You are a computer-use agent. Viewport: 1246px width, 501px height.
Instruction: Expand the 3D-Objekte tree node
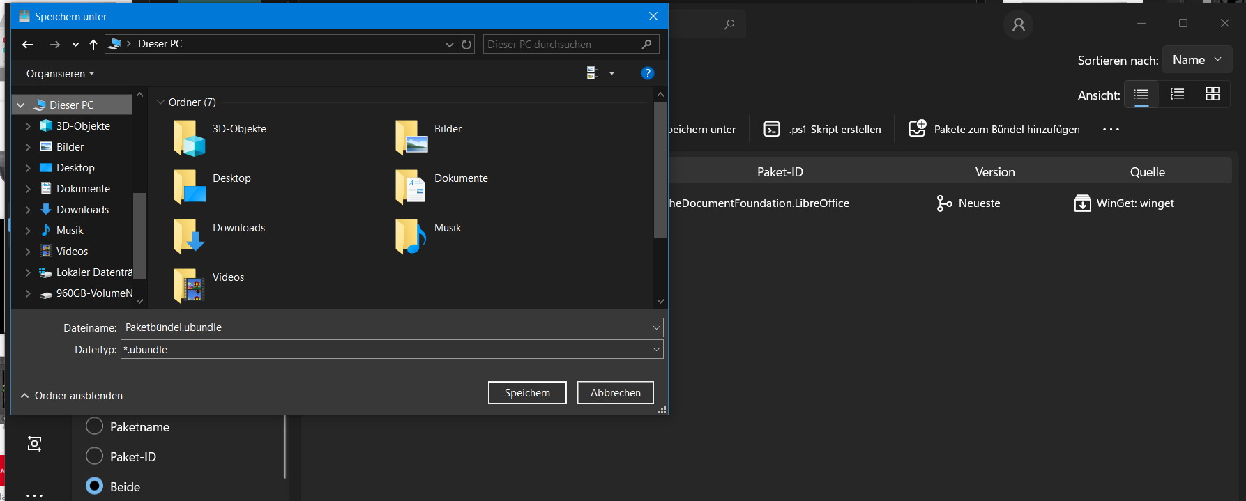tap(28, 126)
